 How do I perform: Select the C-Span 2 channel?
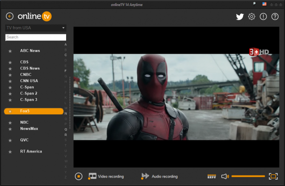[29, 93]
